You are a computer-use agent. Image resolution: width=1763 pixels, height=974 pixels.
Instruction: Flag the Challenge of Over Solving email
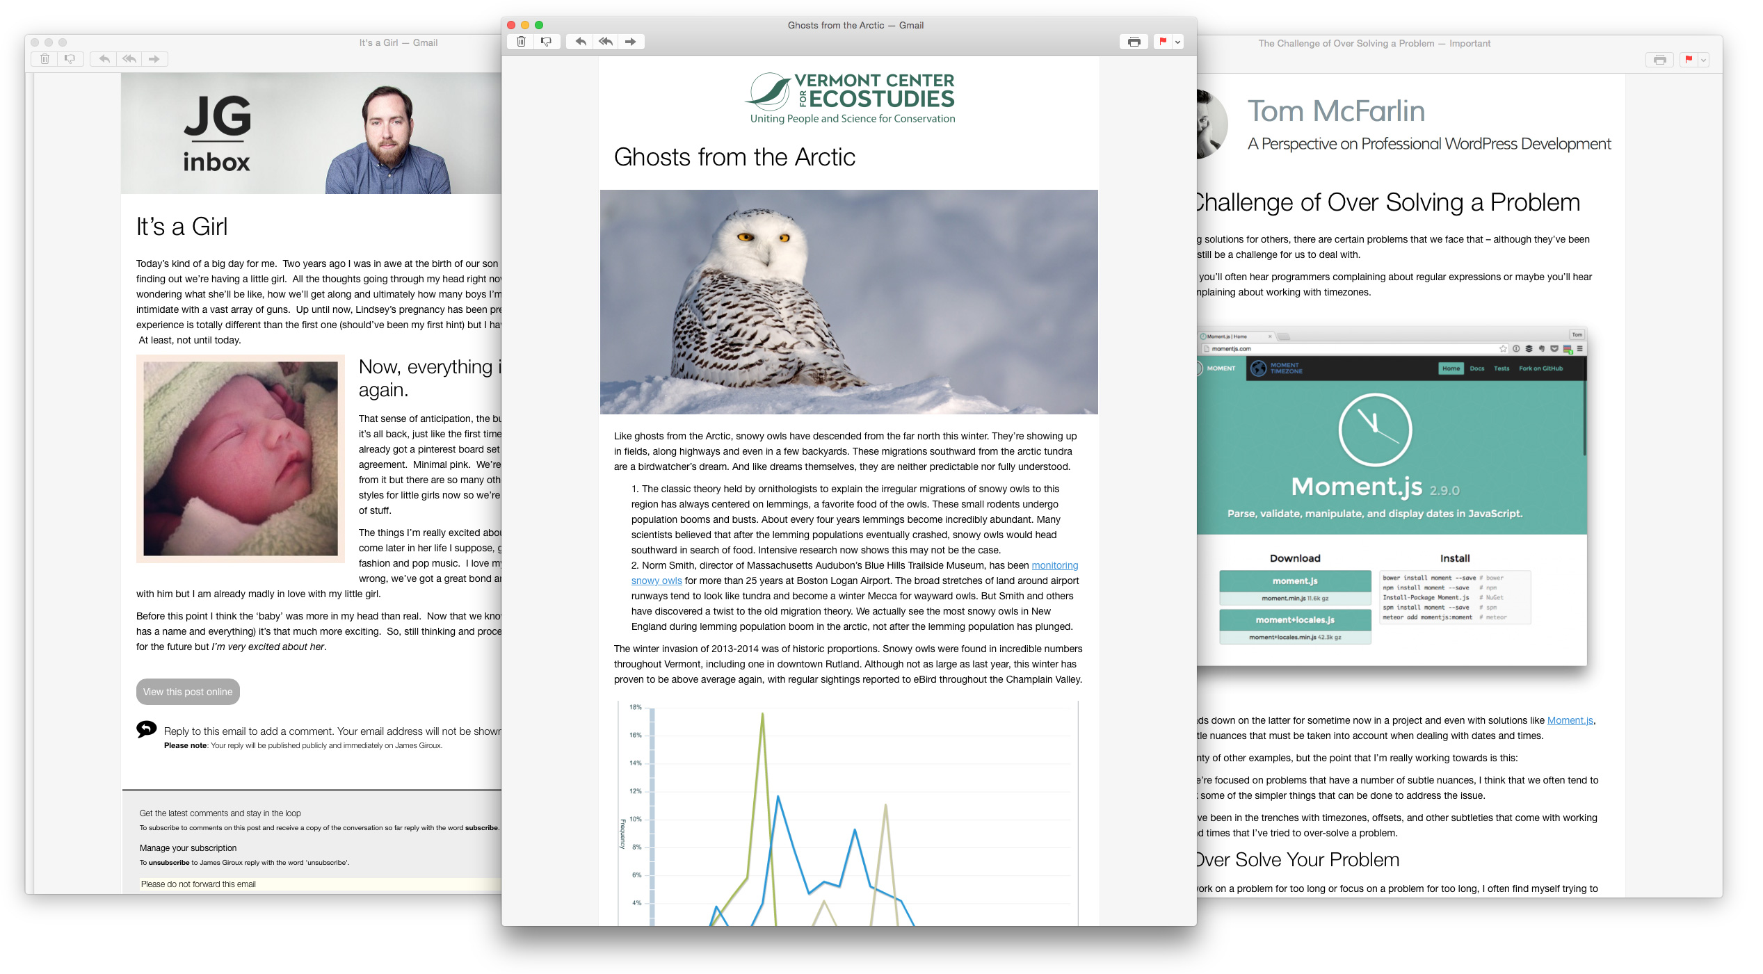pyautogui.click(x=1689, y=60)
